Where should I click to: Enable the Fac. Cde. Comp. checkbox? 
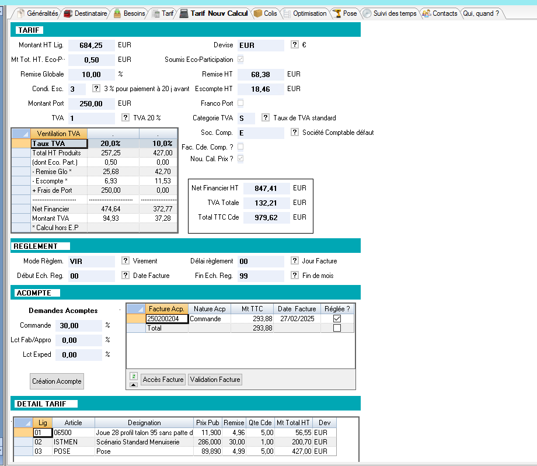(240, 147)
